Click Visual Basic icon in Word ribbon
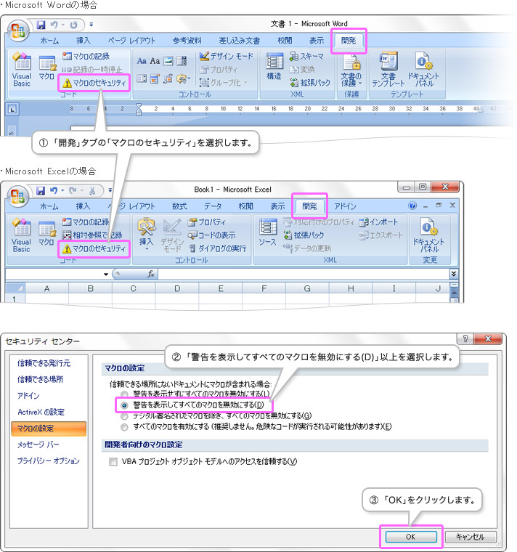 [x=22, y=69]
